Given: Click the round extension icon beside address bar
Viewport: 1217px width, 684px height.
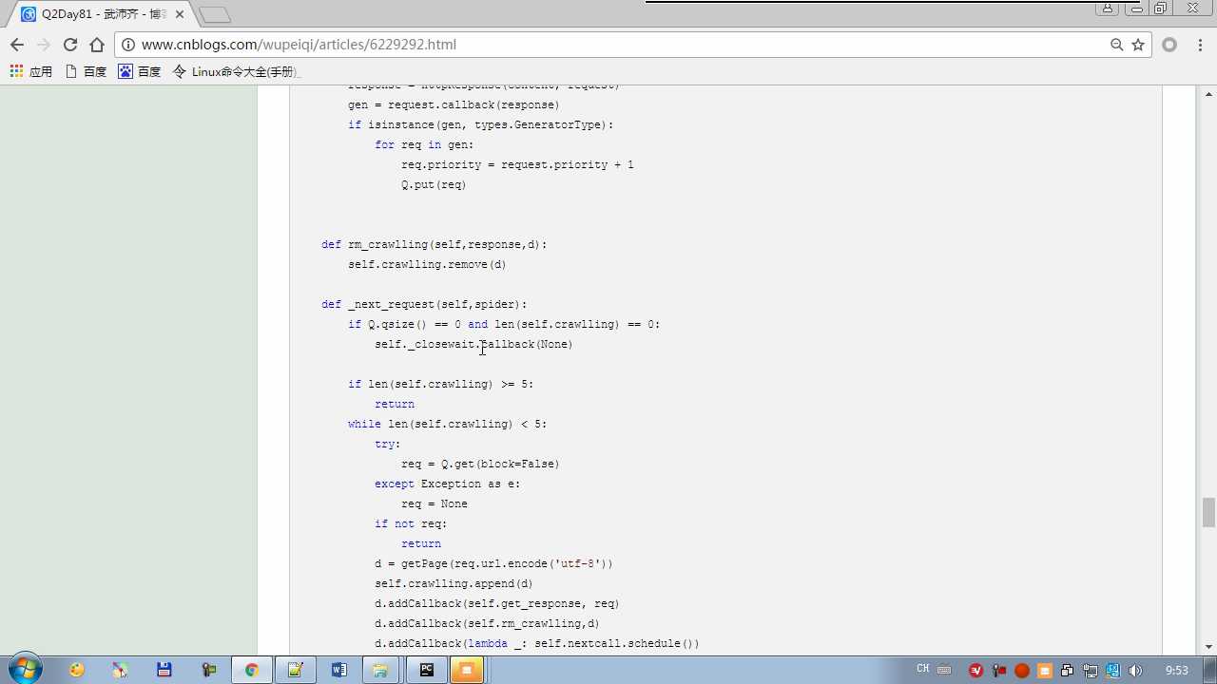Looking at the screenshot, I should coord(1169,45).
